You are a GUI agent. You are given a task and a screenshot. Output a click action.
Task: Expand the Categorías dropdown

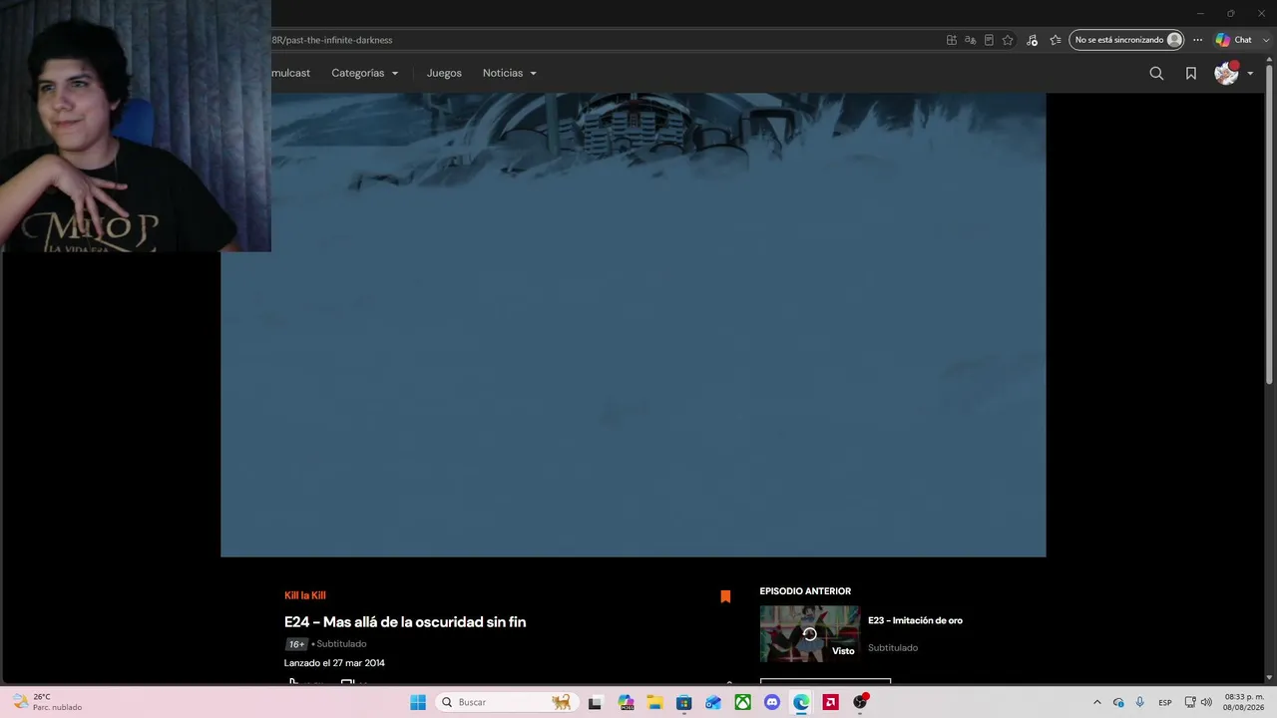[365, 73]
